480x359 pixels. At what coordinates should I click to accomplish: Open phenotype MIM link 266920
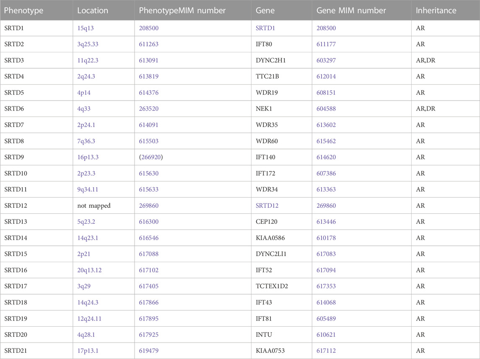pyautogui.click(x=151, y=157)
